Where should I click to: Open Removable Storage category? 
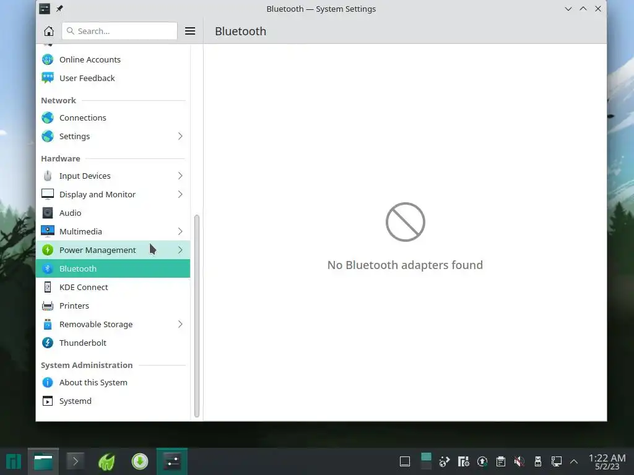pos(113,324)
